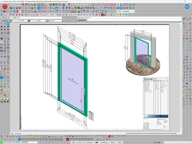Toggle Ortho (F8) mode

89,142
